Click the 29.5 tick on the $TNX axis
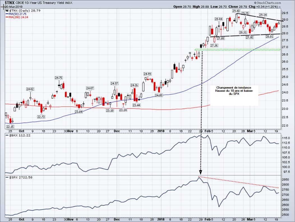The image size is (295, 222). click(285, 13)
